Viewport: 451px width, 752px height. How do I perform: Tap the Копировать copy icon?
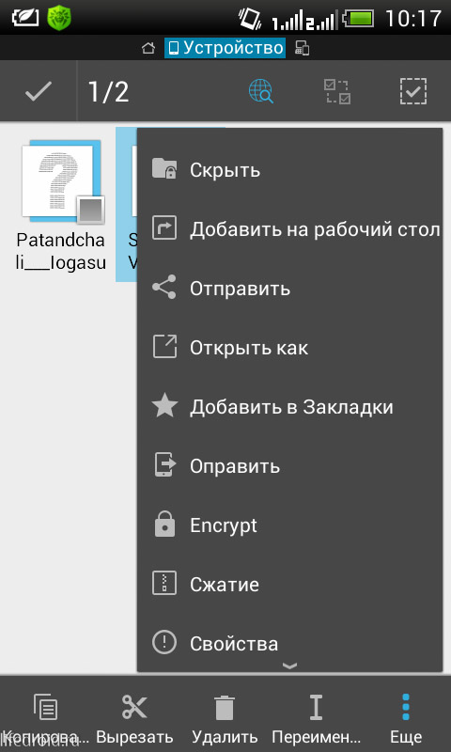point(45,708)
